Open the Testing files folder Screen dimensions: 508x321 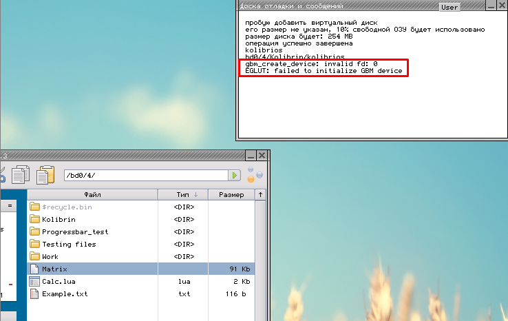68,244
